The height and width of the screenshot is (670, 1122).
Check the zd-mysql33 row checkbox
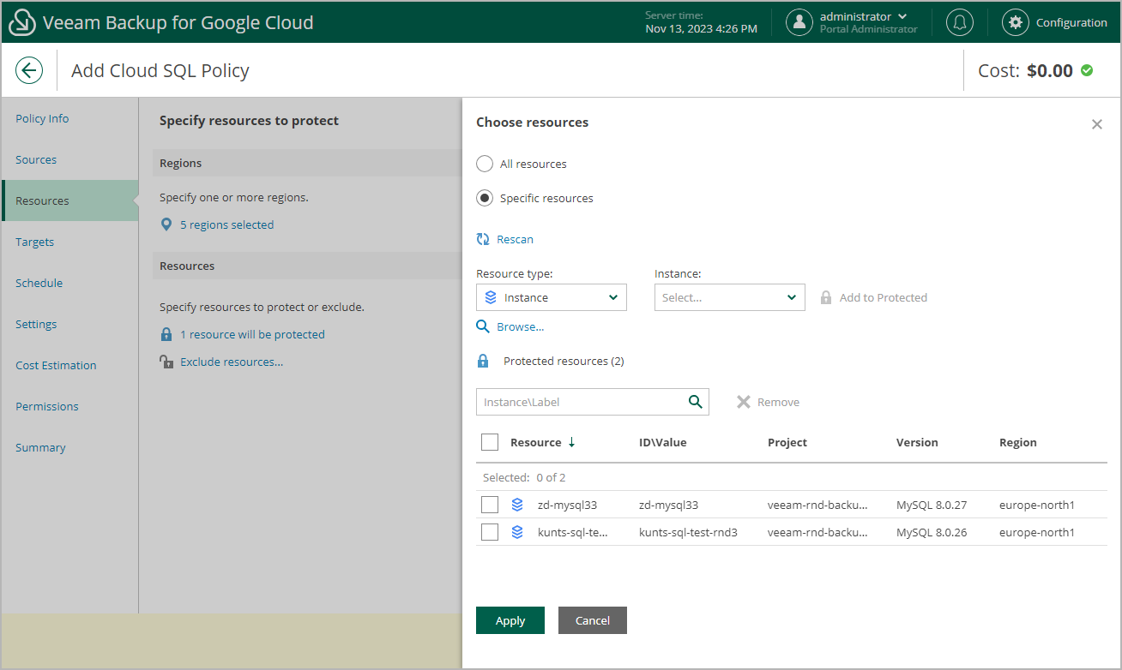pyautogui.click(x=490, y=505)
